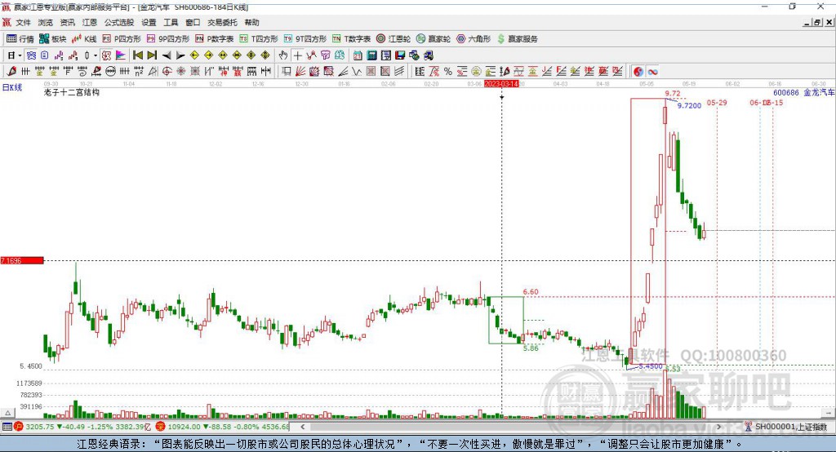Open the 帮助 menu

click(251, 22)
